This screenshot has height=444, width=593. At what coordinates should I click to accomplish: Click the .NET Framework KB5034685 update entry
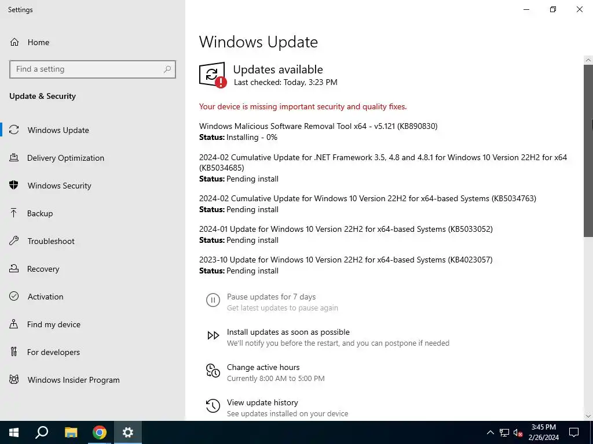click(383, 162)
